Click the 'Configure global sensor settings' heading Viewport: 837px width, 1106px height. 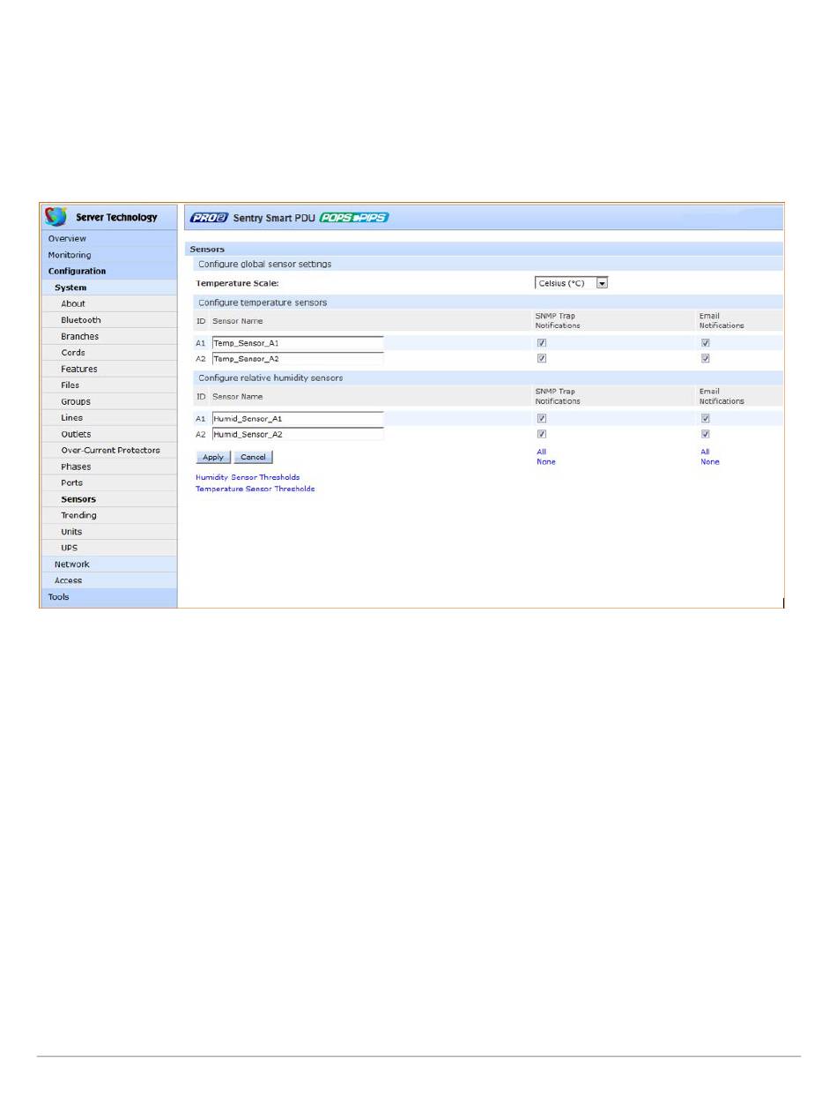(264, 264)
